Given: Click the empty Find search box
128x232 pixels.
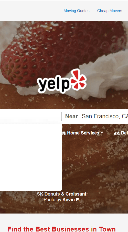Looking at the screenshot, I should pyautogui.click(x=30, y=117).
